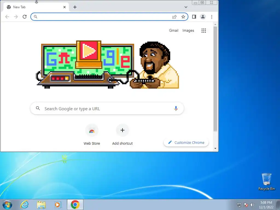This screenshot has height=210, width=280.
Task: Open the Action Center flag icon
Action: [x=246, y=205]
